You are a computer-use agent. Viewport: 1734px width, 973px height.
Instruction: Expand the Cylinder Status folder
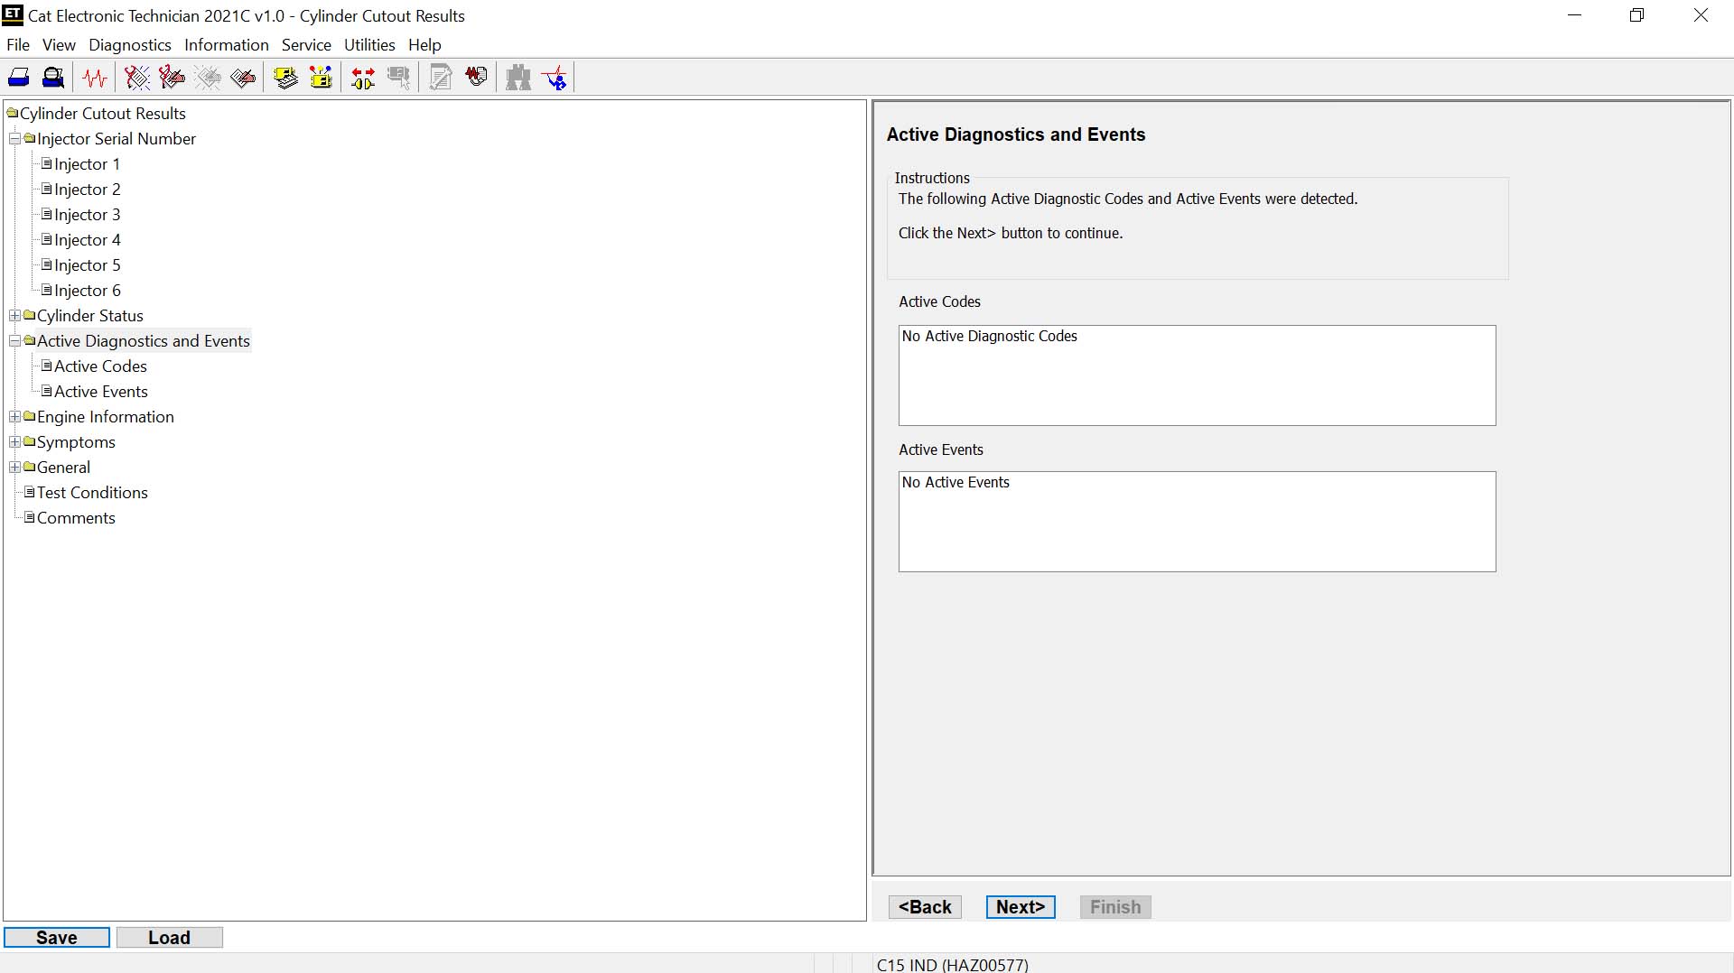click(x=14, y=316)
